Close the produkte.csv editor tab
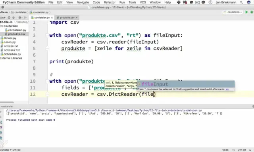Viewport: 254px width, 152px height. click(x=77, y=17)
